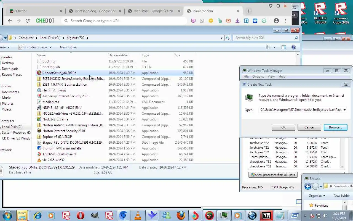Switch to the whatsapp dog Google Search tab
The height and width of the screenshot is (221, 353).
click(x=95, y=11)
